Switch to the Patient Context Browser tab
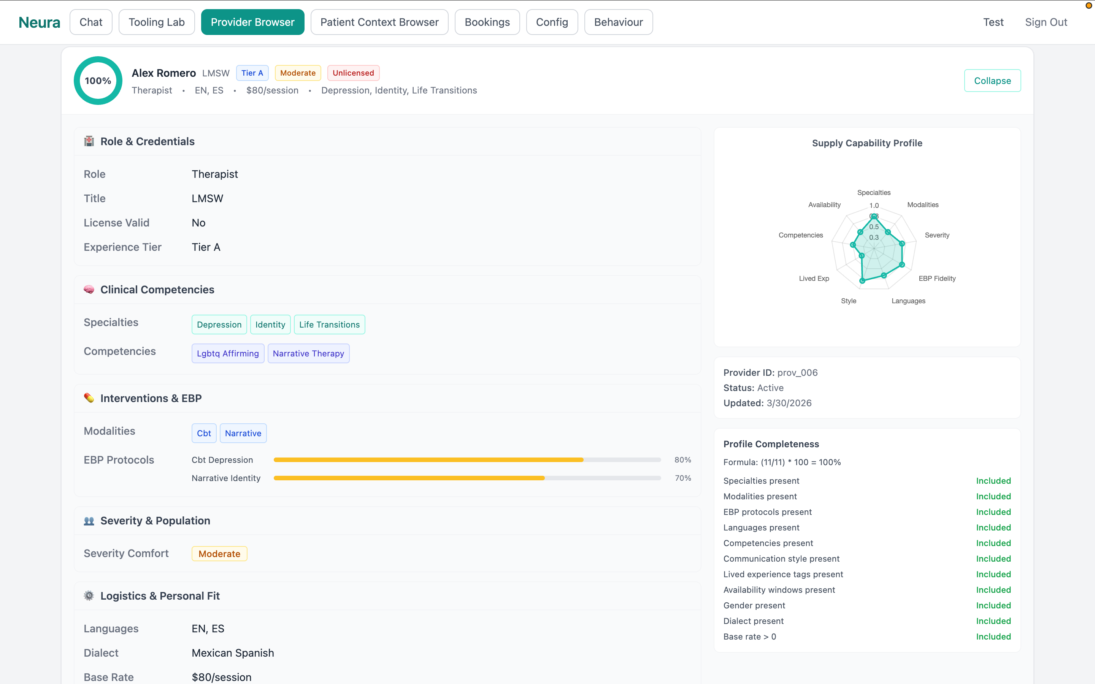1095x684 pixels. click(x=379, y=22)
